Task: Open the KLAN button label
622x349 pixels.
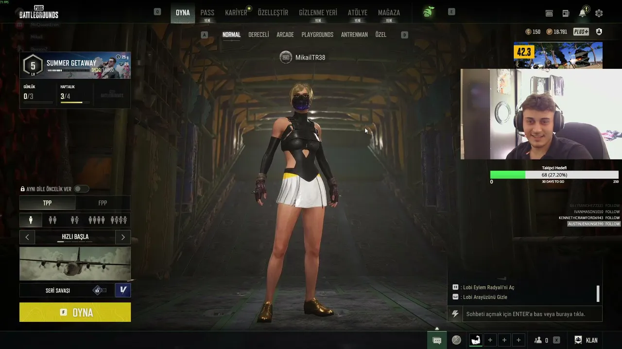Action: 592,340
